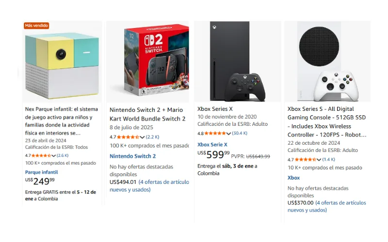View the 30.4 K reviews for Xbox Series X
The image size is (388, 242).
pos(240,133)
